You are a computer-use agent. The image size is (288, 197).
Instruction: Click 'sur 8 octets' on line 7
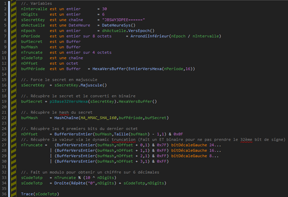[x=97, y=36]
